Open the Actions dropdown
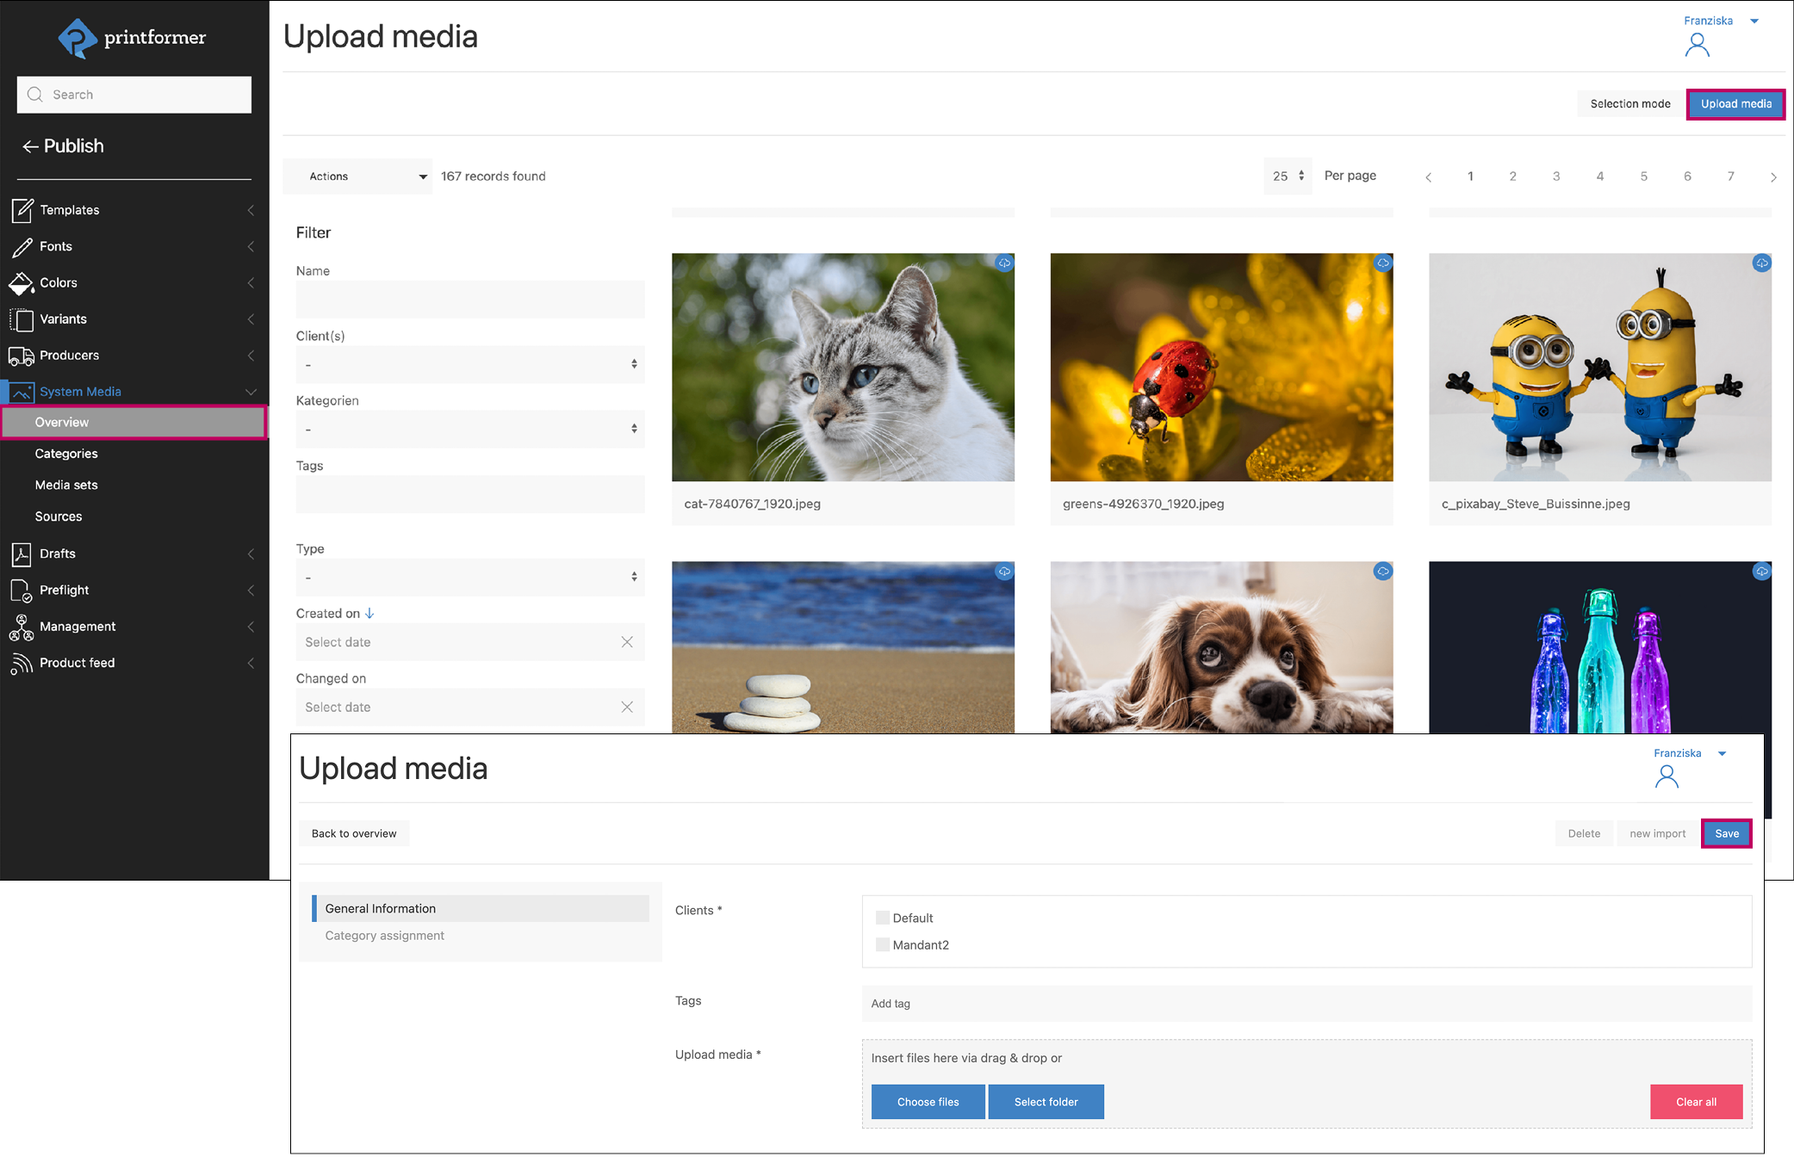 pos(357,176)
